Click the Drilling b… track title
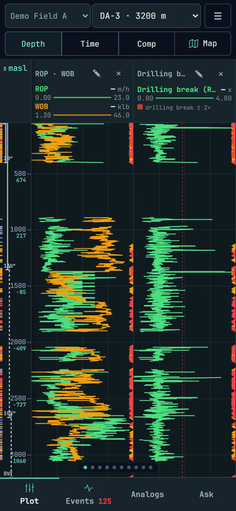 click(161, 74)
